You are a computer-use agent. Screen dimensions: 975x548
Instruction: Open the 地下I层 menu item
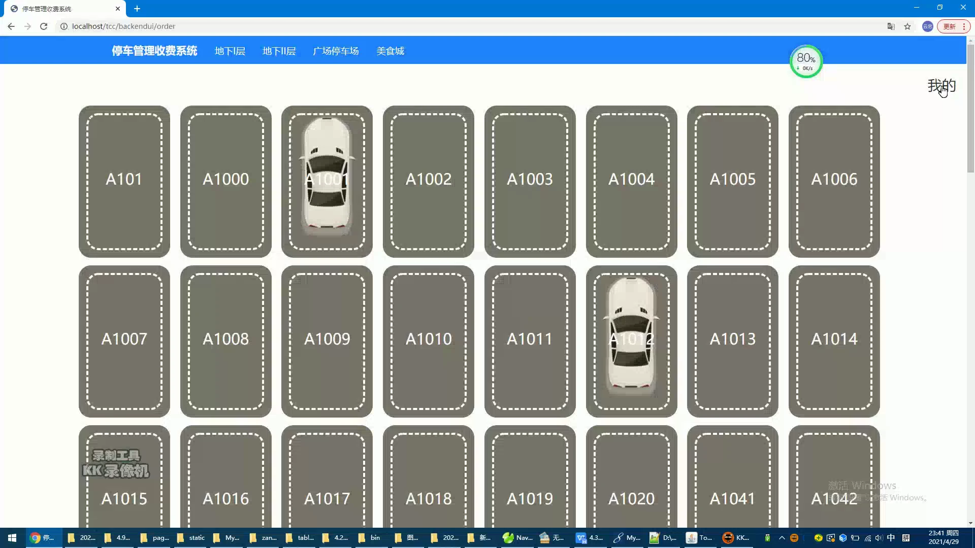pos(230,51)
